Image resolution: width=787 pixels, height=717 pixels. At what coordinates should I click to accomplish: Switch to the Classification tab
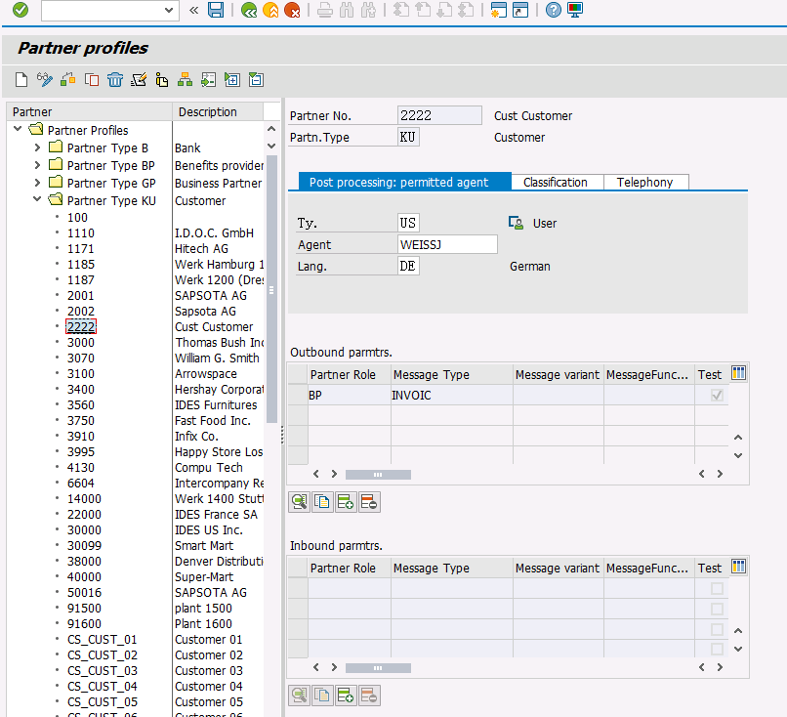(555, 182)
